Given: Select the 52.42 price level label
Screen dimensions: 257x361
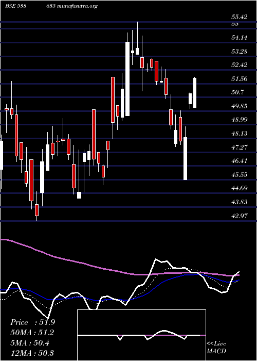Looking at the screenshot, I should (240, 64).
